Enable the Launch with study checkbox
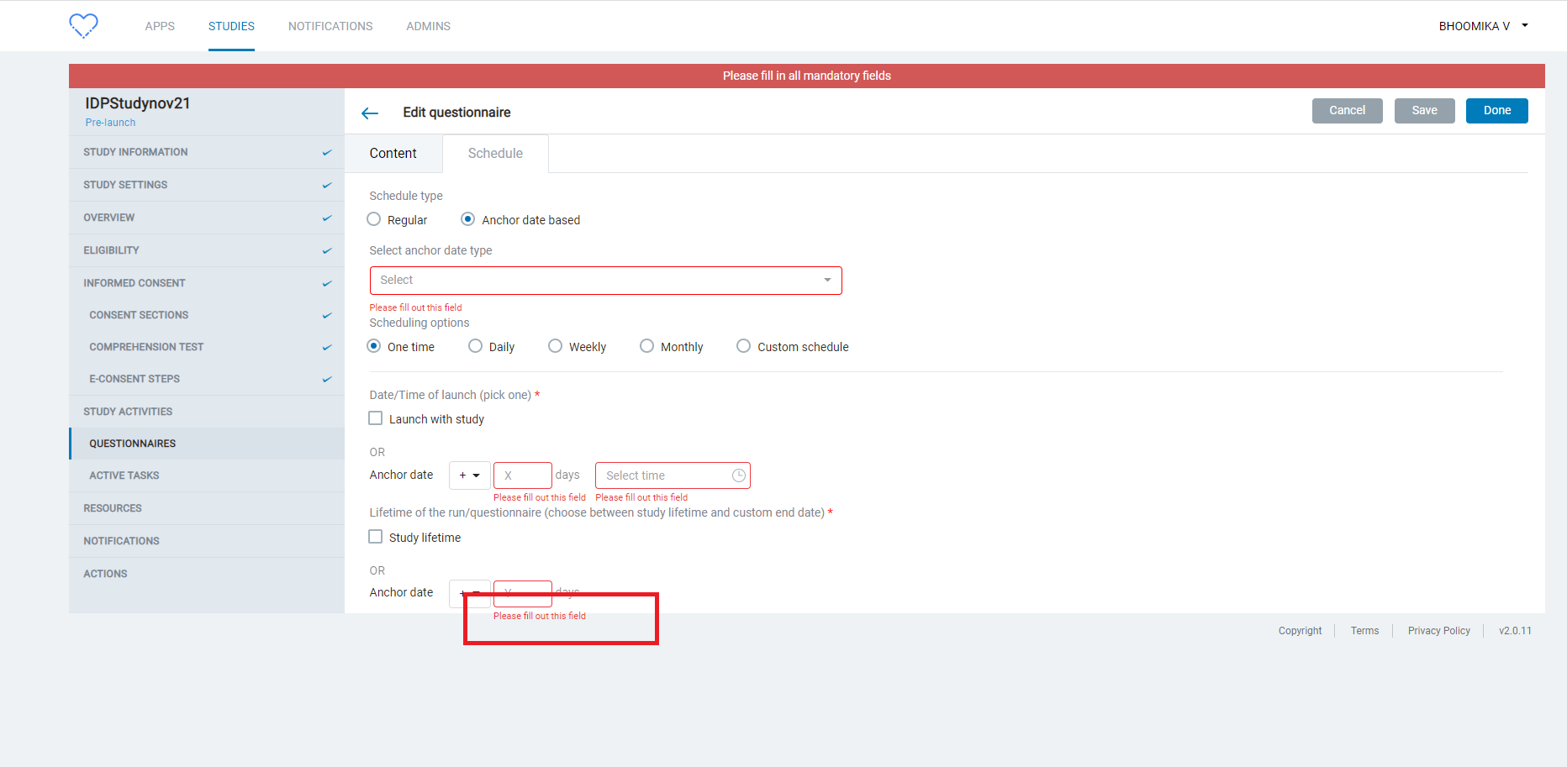1567x767 pixels. 375,418
